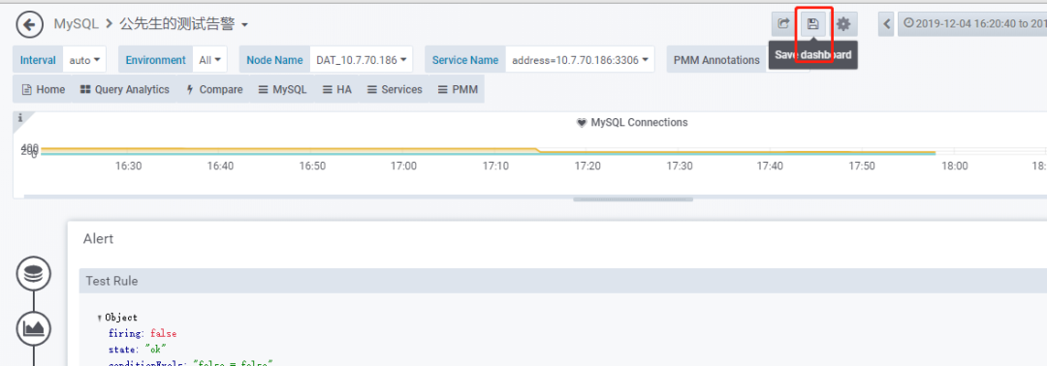Click the back arrow circle icon

pos(29,25)
